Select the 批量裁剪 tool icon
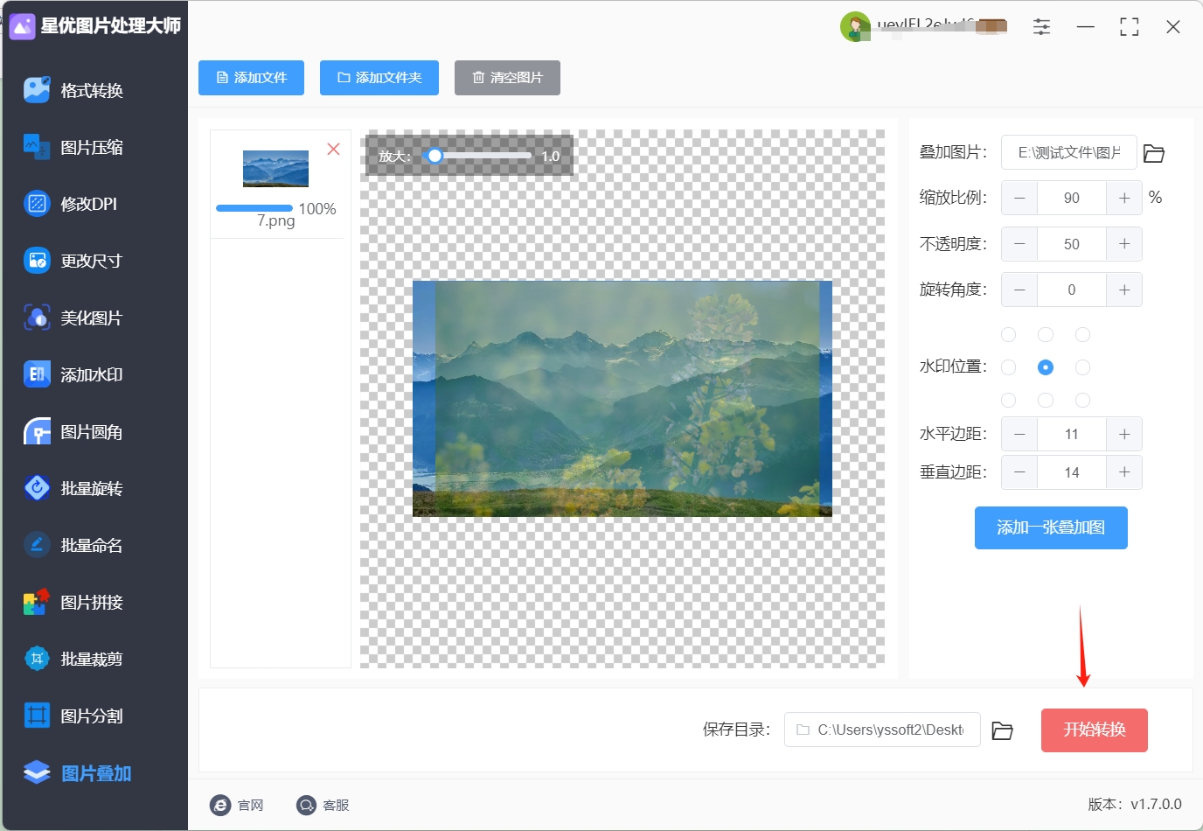The image size is (1203, 831). pos(37,659)
